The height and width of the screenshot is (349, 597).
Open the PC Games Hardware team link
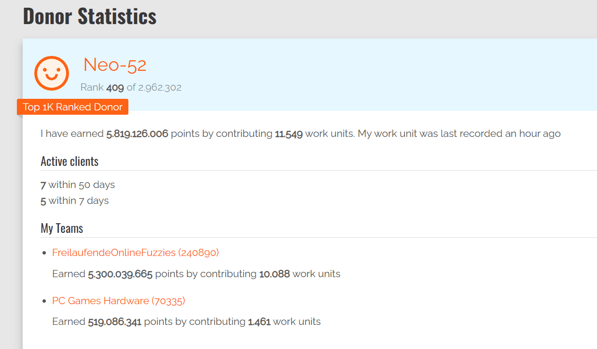(x=119, y=301)
